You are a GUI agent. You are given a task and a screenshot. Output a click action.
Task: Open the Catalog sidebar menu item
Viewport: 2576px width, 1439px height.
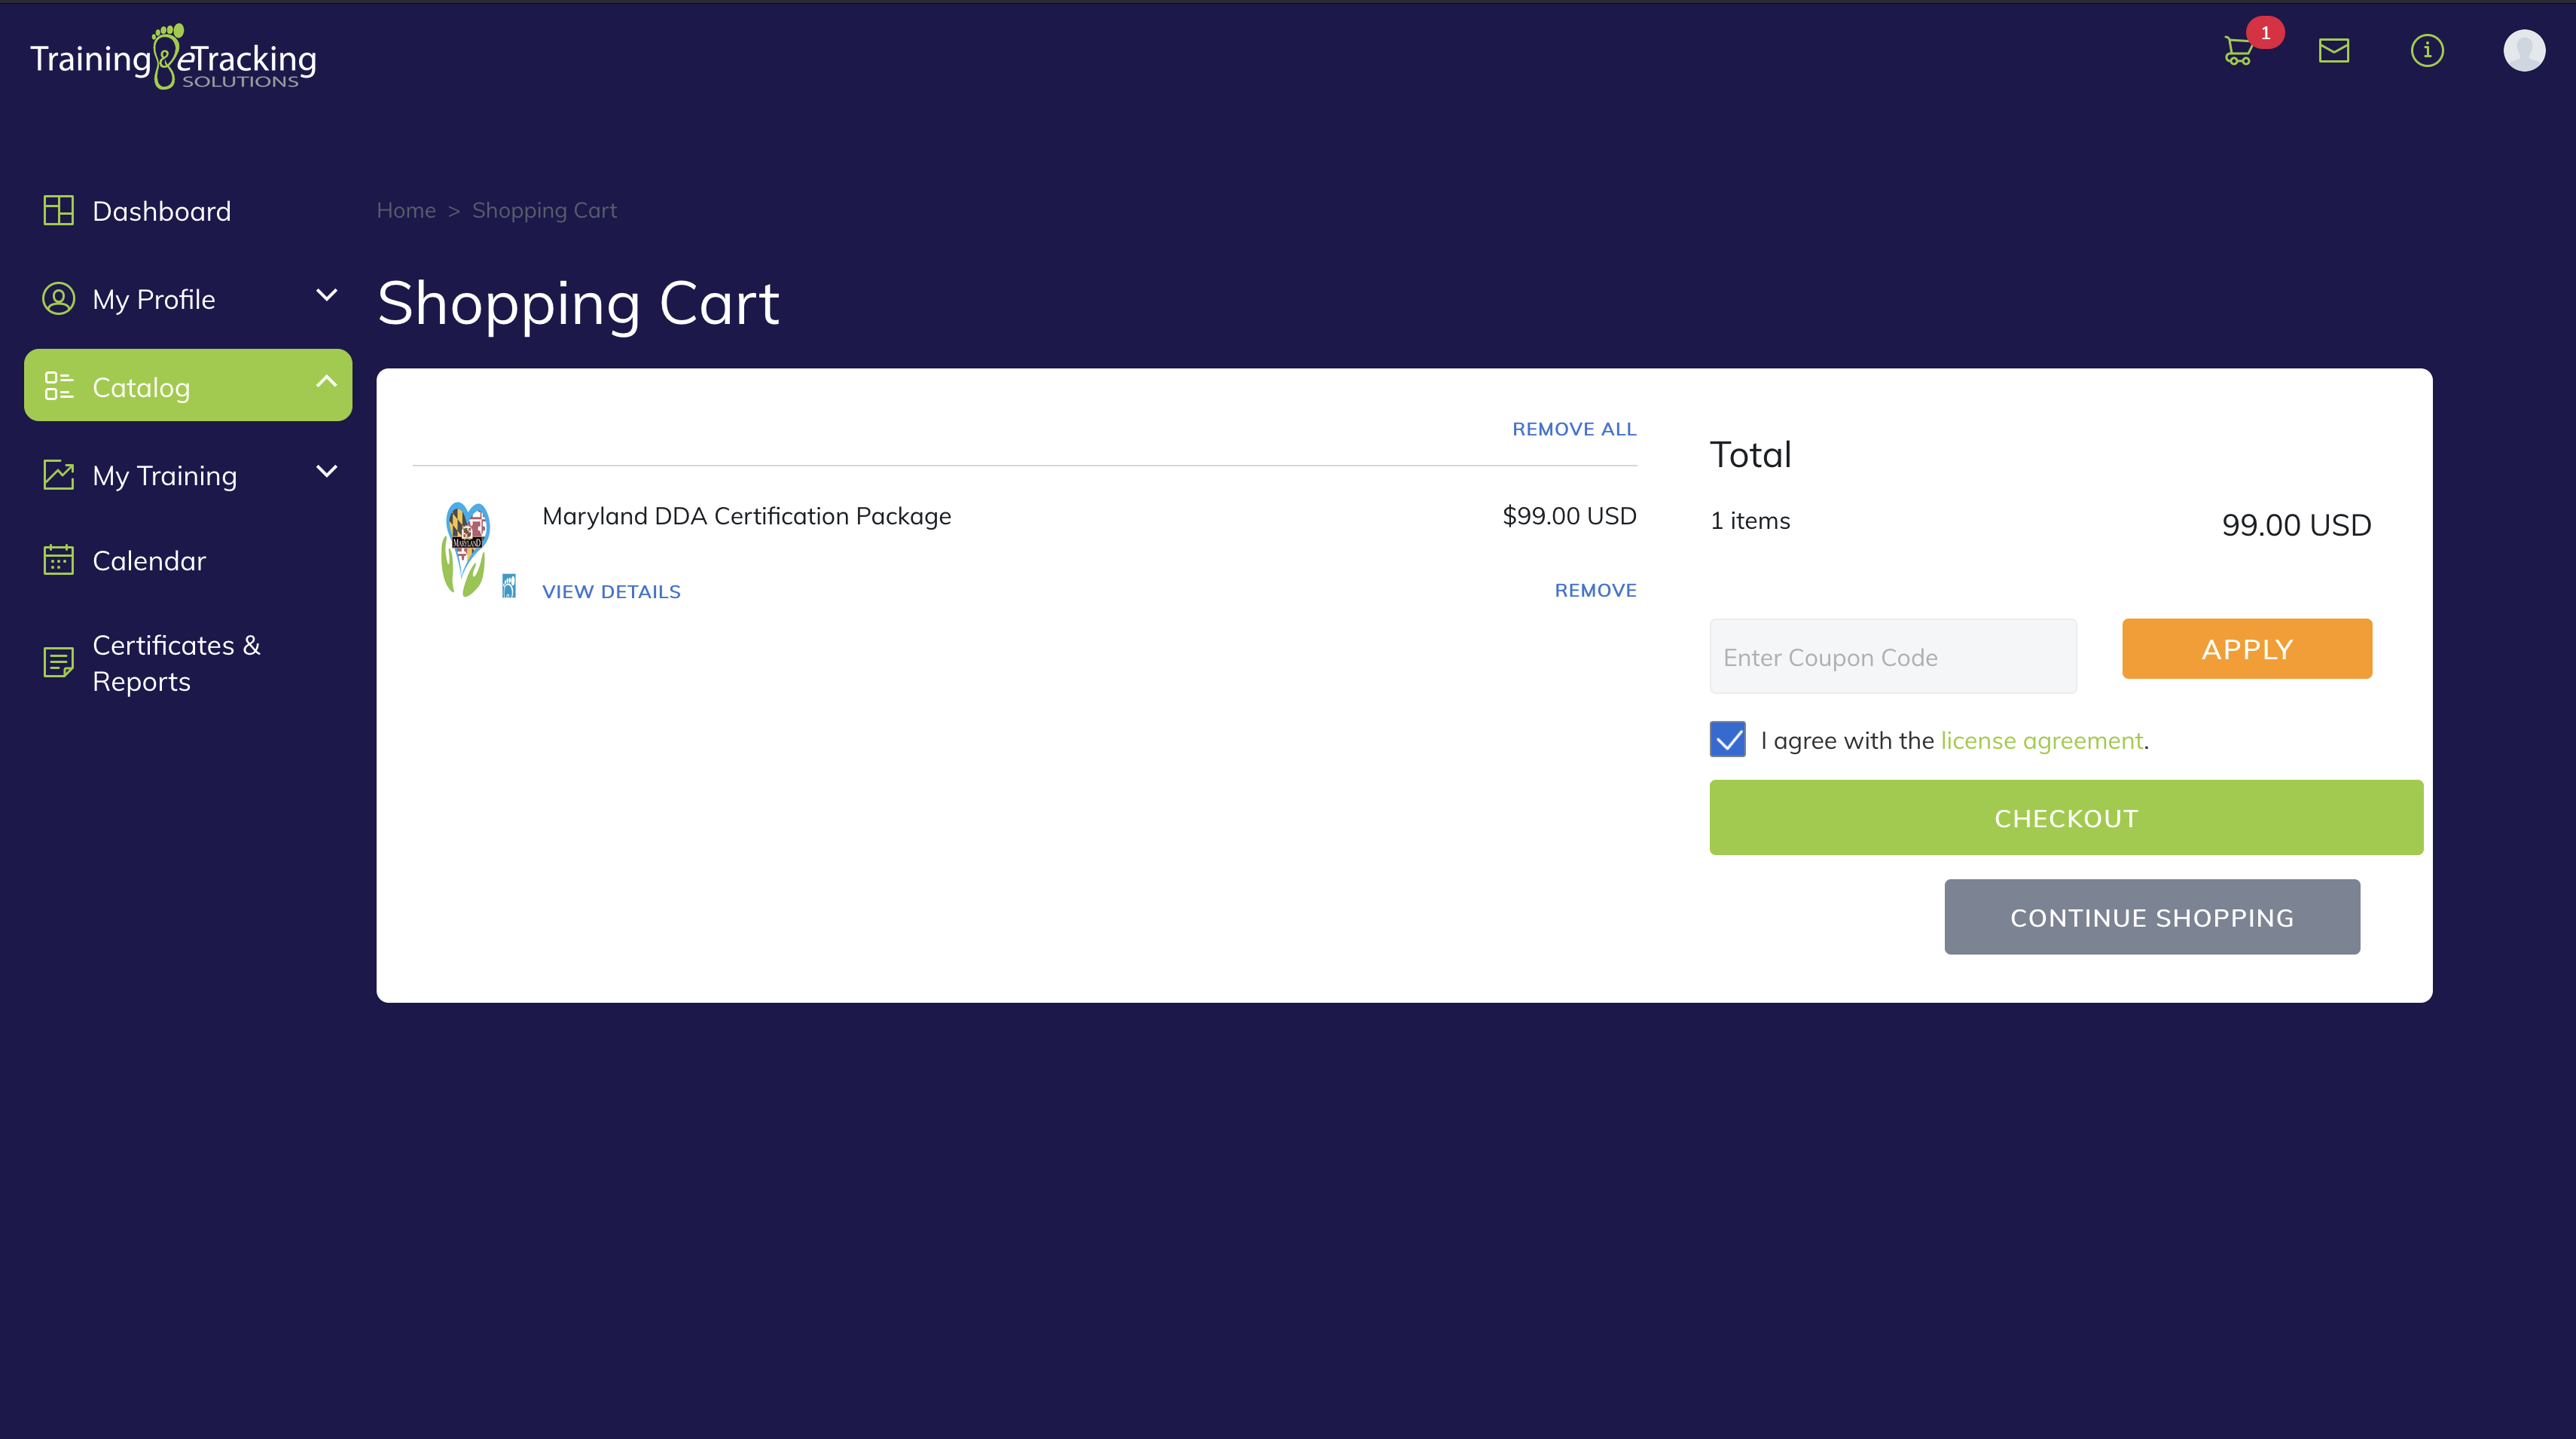point(141,387)
